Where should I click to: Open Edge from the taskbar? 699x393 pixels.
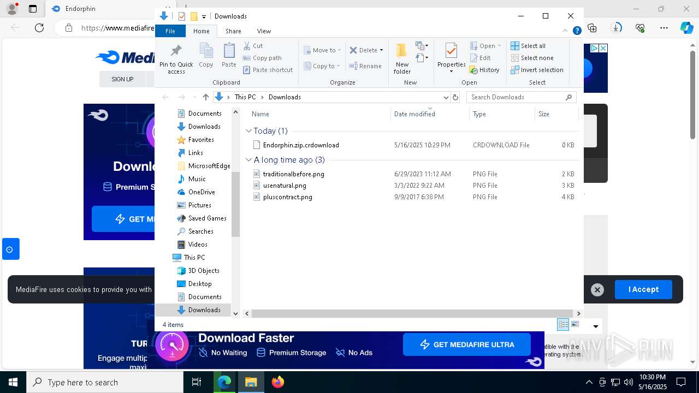(224, 382)
